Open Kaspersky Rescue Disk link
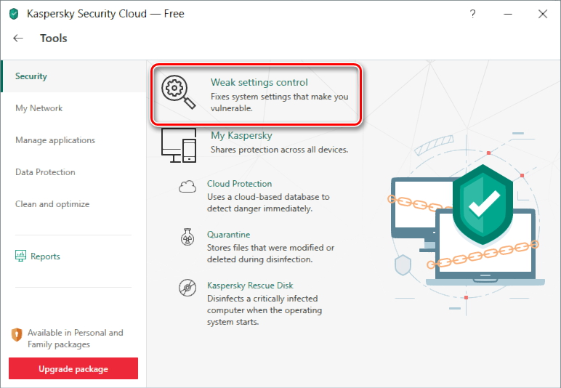 [250, 286]
